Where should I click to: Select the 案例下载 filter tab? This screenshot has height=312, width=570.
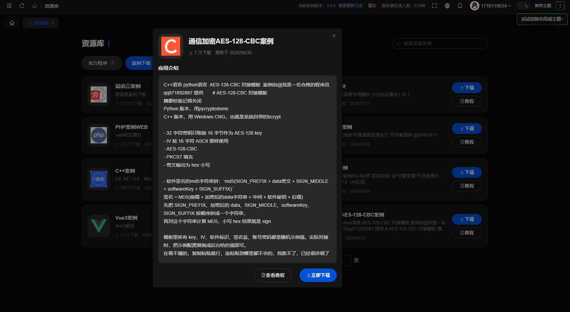[141, 63]
